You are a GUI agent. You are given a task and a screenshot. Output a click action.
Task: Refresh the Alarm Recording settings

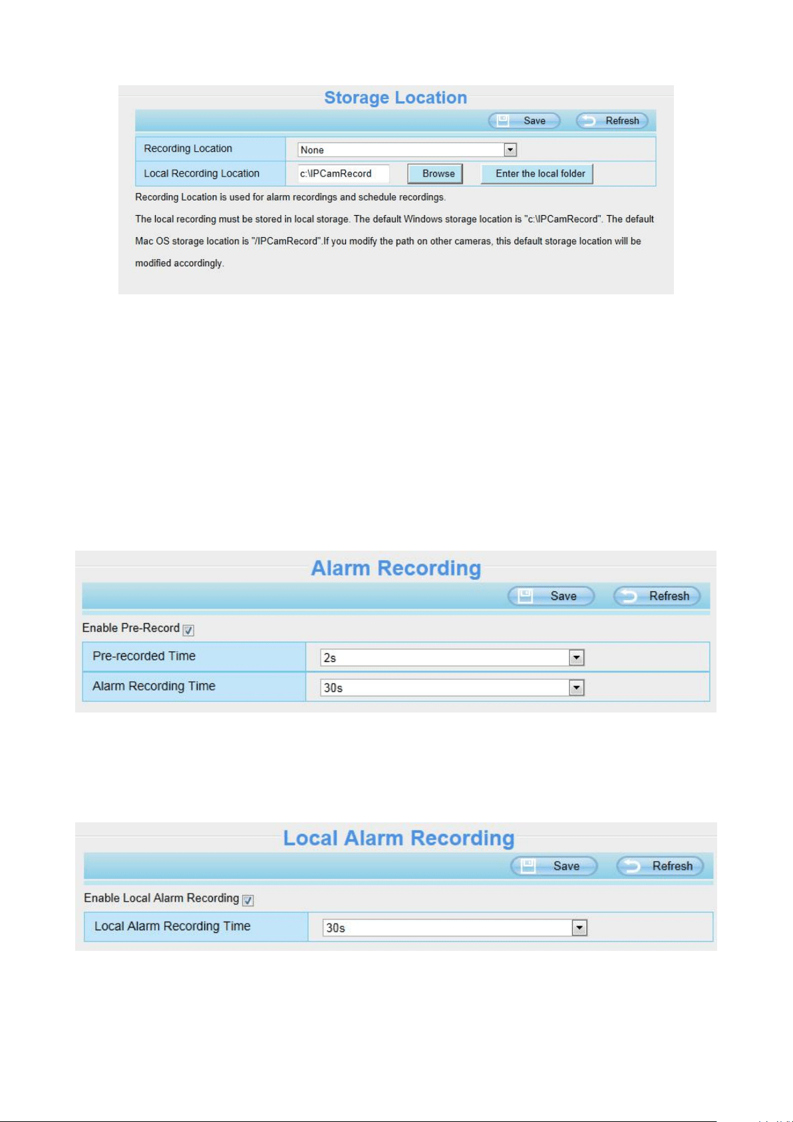[x=657, y=596]
